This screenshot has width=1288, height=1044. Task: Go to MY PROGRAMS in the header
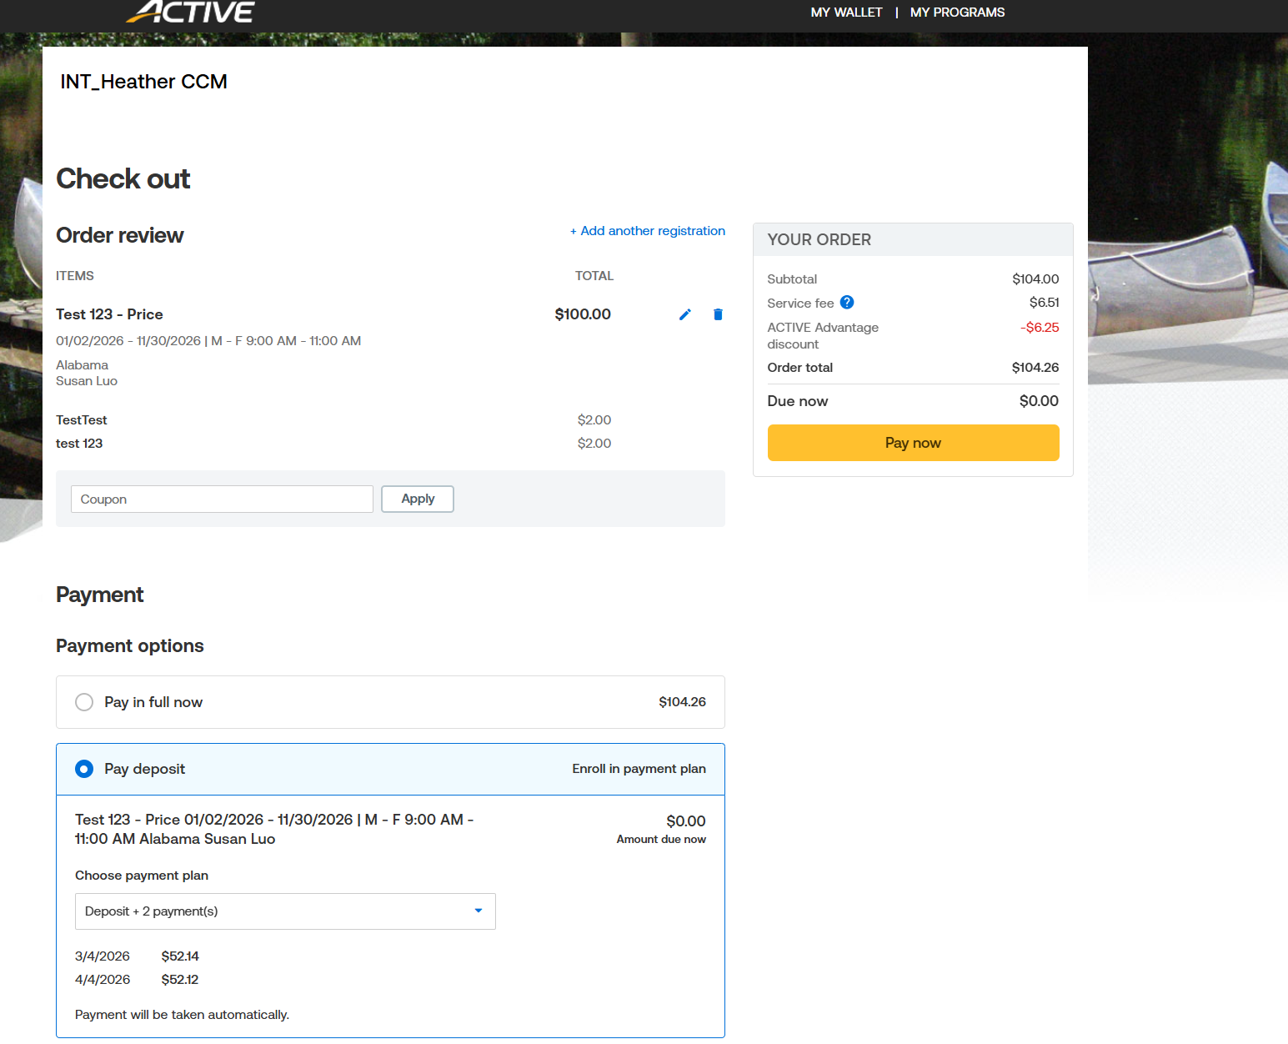(x=957, y=13)
